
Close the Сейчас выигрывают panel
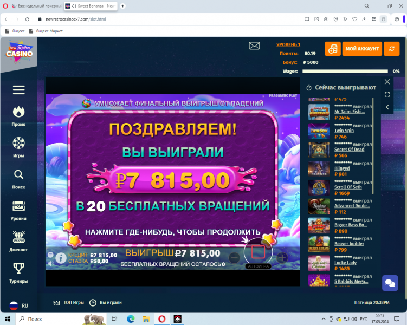coord(387,82)
